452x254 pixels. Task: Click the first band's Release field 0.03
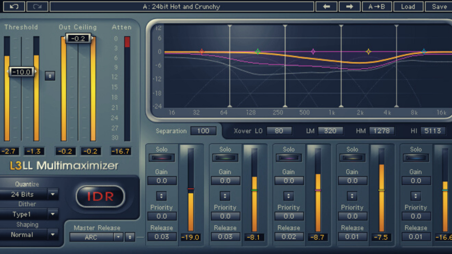tap(162, 237)
